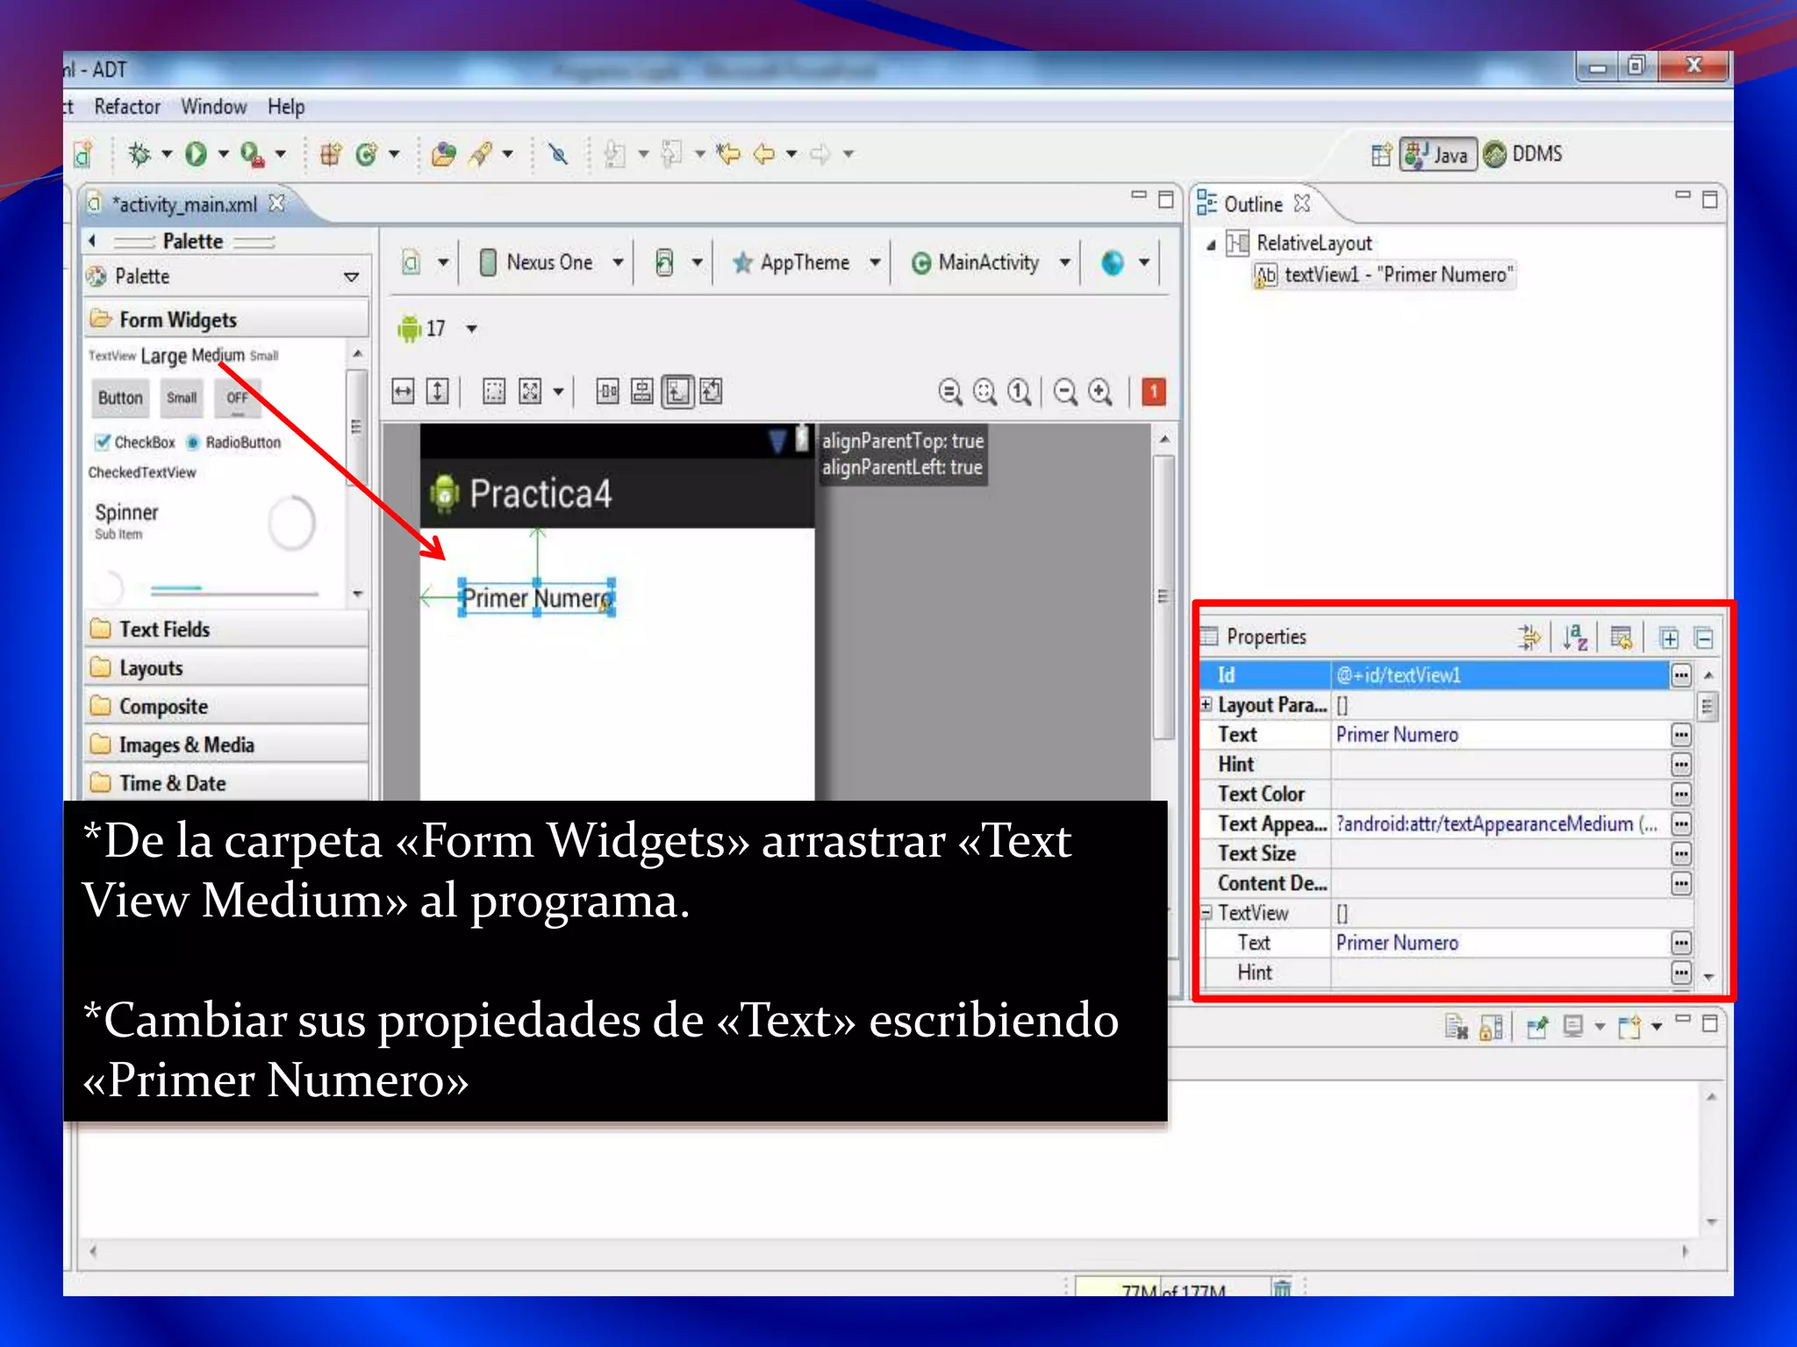This screenshot has width=1797, height=1347.
Task: Click the OFF toggle button widget
Action: coord(237,398)
